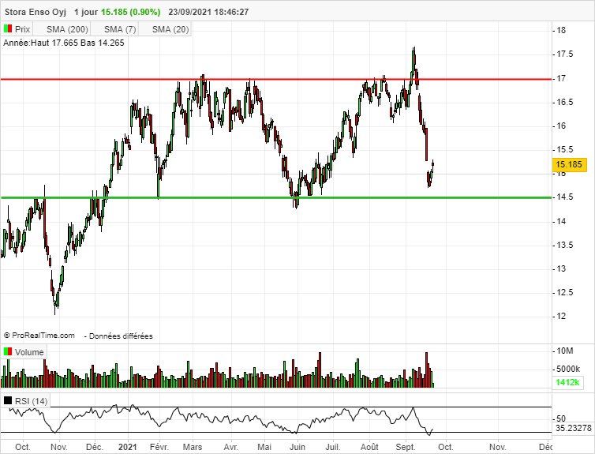
Task: Click the Nov. label right of Sept.
Action: (x=497, y=447)
